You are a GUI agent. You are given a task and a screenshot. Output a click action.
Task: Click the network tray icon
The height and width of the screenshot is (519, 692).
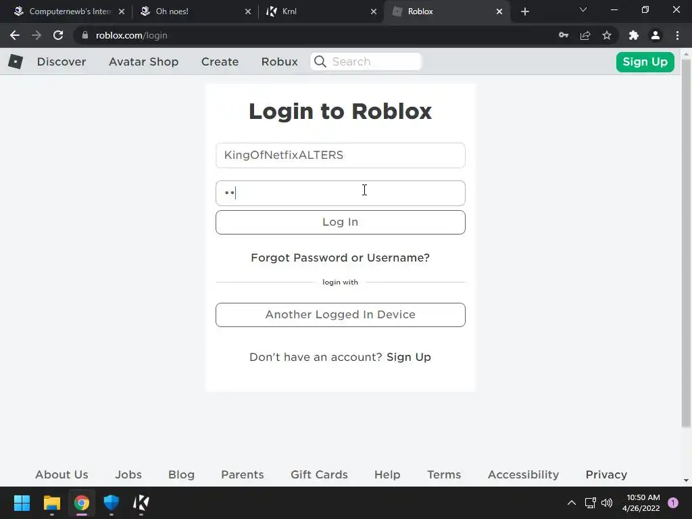[590, 503]
